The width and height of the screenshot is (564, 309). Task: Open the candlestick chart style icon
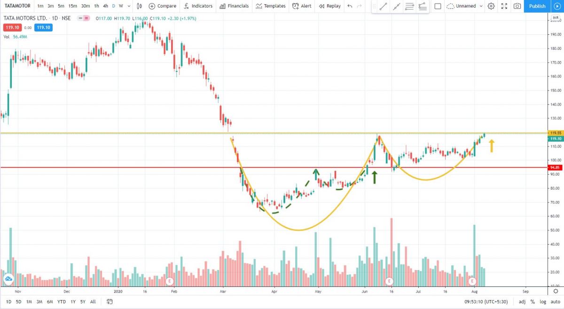(139, 6)
